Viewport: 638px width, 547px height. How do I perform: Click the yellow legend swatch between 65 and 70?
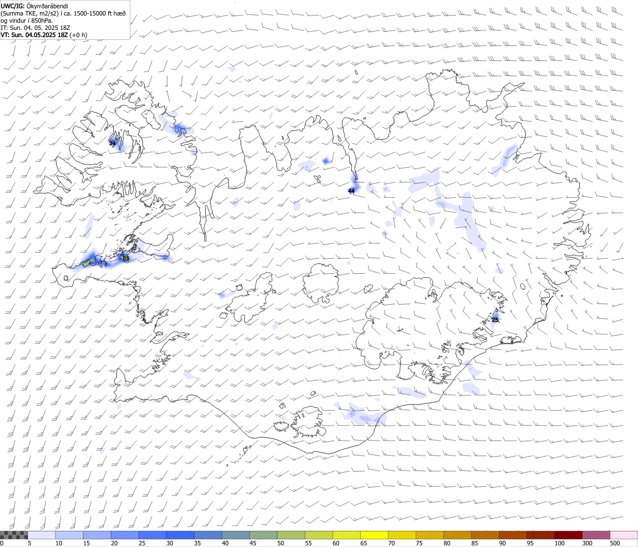click(374, 535)
